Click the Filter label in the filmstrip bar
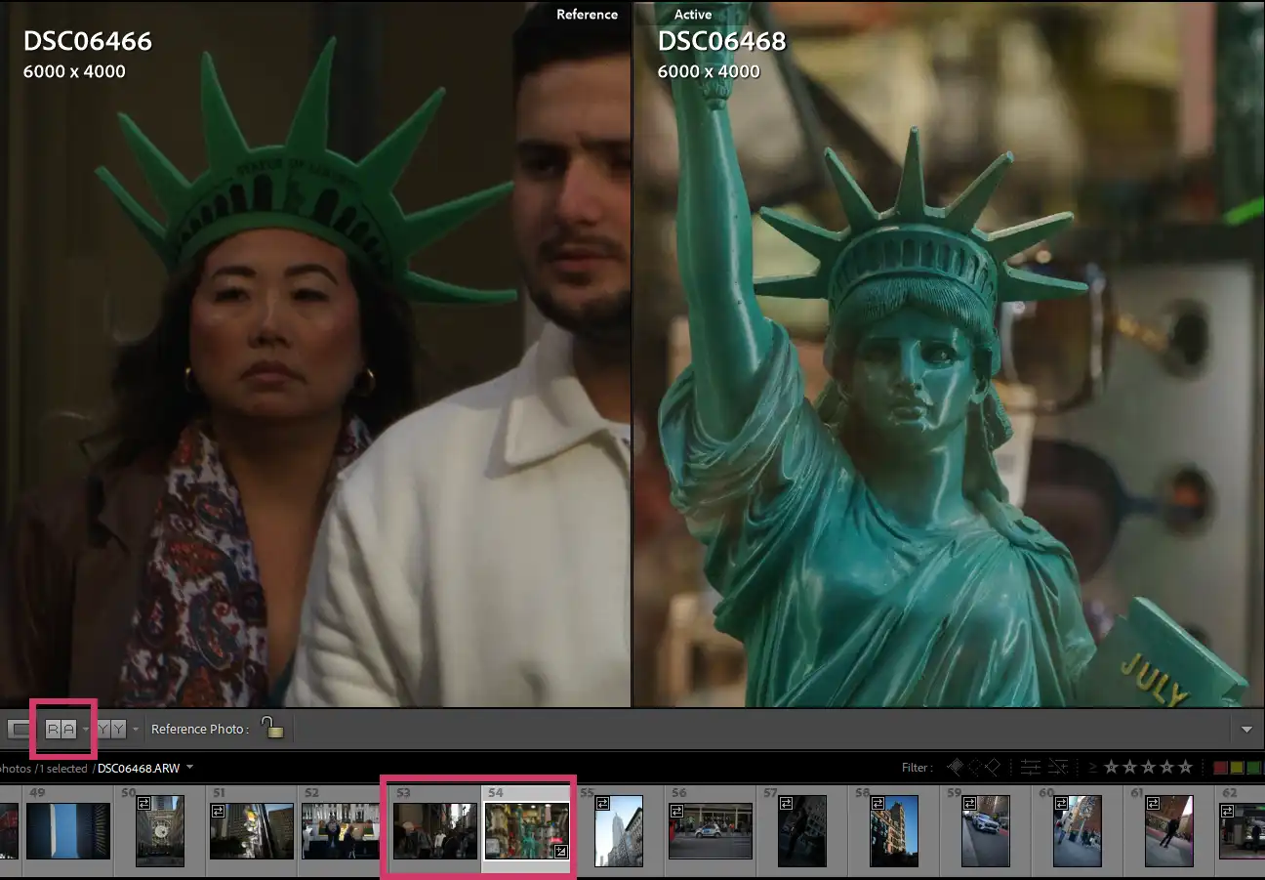Viewport: 1265px width, 880px height. click(x=916, y=767)
